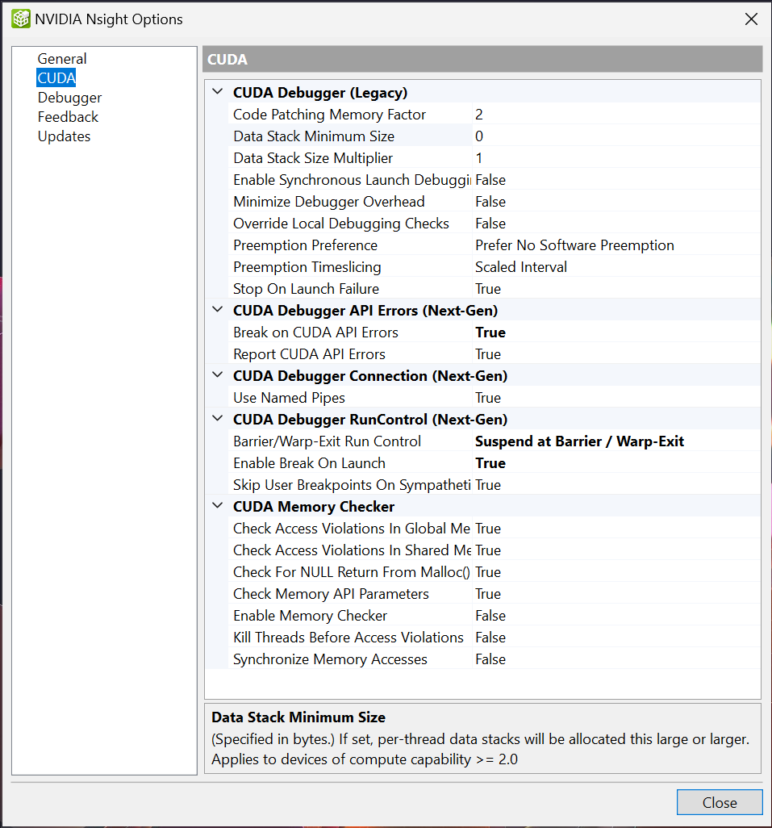Select the Code Patching Memory Factor label

[x=329, y=114]
